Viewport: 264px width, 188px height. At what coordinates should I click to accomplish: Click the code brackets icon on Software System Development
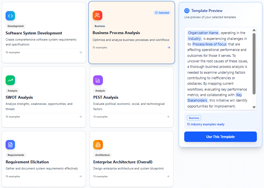(x=10, y=16)
